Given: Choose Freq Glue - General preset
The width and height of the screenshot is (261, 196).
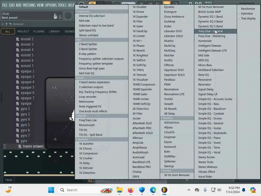Looking at the screenshot, I should pos(215,31).
